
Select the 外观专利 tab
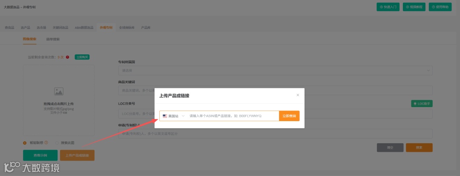coord(106,28)
